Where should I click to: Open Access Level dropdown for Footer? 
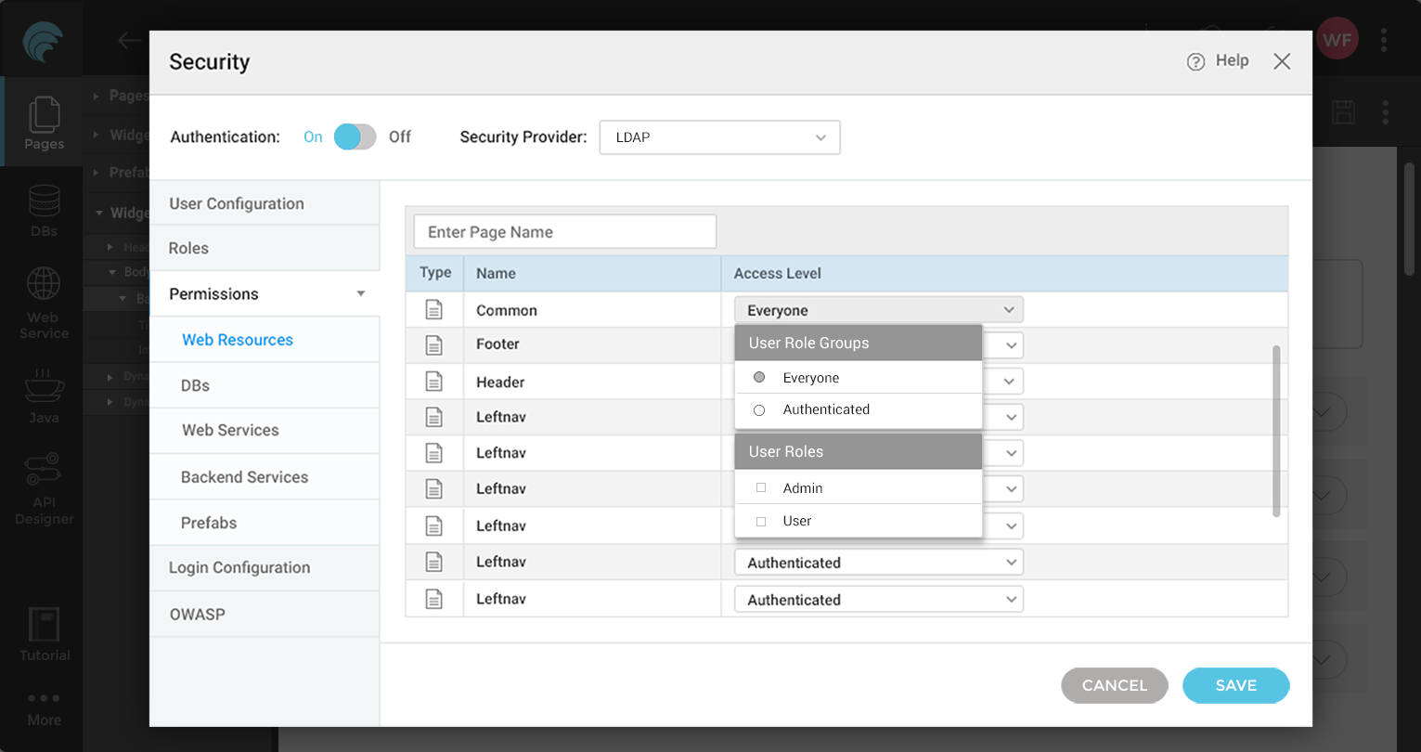point(1011,345)
